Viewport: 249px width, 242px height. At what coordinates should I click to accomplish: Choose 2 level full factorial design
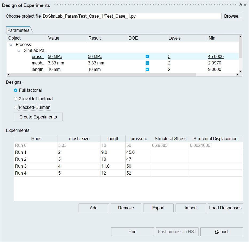16,99
